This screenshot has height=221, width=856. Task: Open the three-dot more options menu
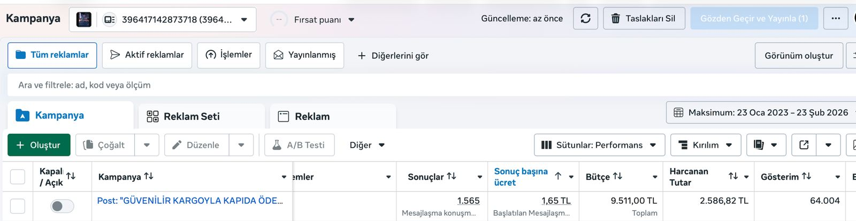[836, 18]
